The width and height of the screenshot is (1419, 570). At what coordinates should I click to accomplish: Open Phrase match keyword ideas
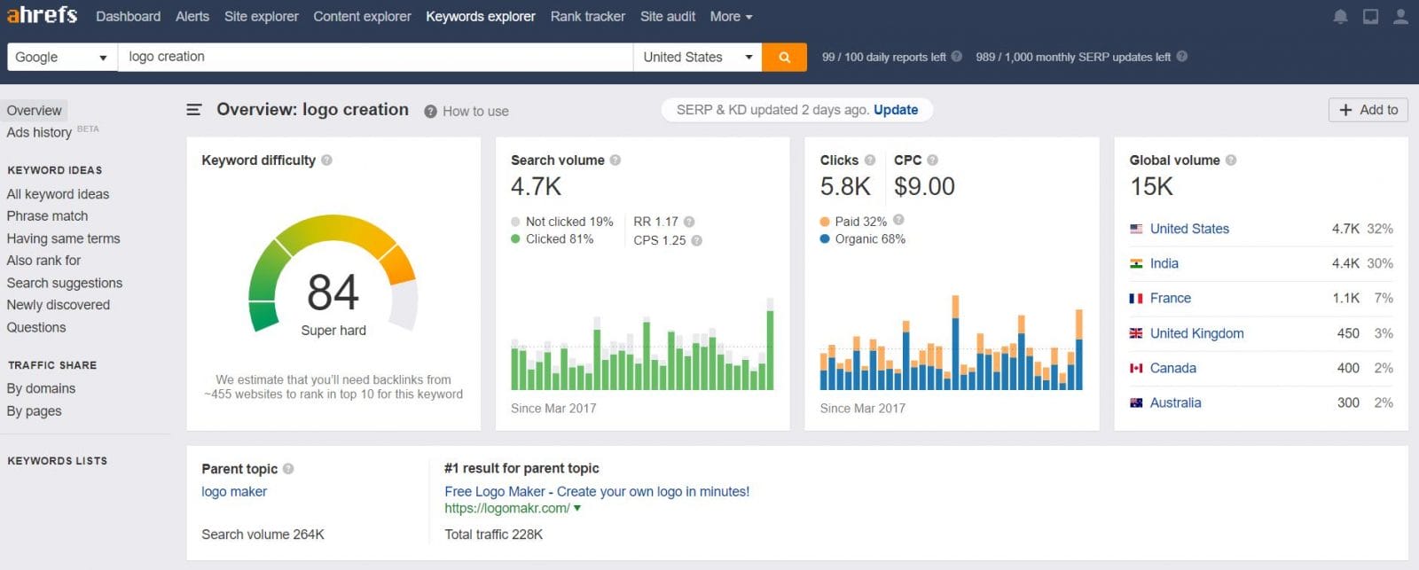click(47, 216)
